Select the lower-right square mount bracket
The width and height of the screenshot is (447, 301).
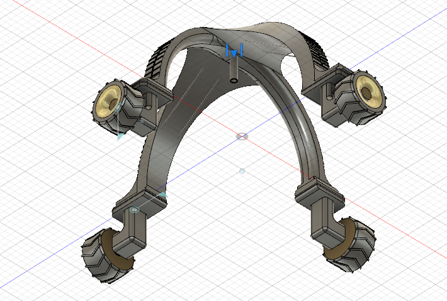tap(320, 194)
